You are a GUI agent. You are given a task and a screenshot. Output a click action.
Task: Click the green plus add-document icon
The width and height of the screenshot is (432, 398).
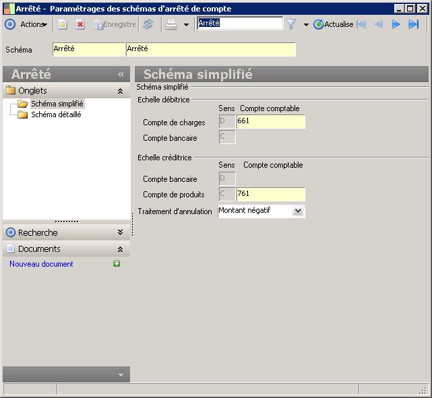(117, 264)
